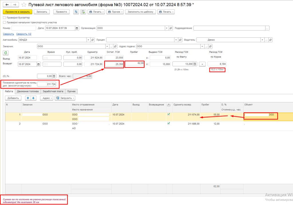Uncheck the checkbox in table row 2
Screen dimensions: 293x205
[x=169, y=123]
